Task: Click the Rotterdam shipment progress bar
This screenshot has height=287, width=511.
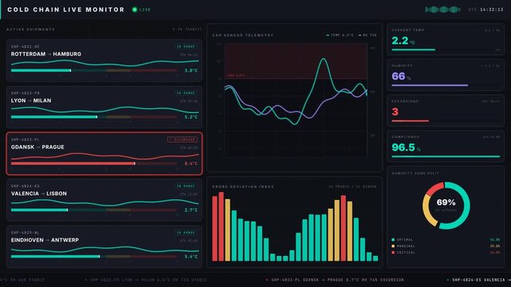Action: click(94, 70)
